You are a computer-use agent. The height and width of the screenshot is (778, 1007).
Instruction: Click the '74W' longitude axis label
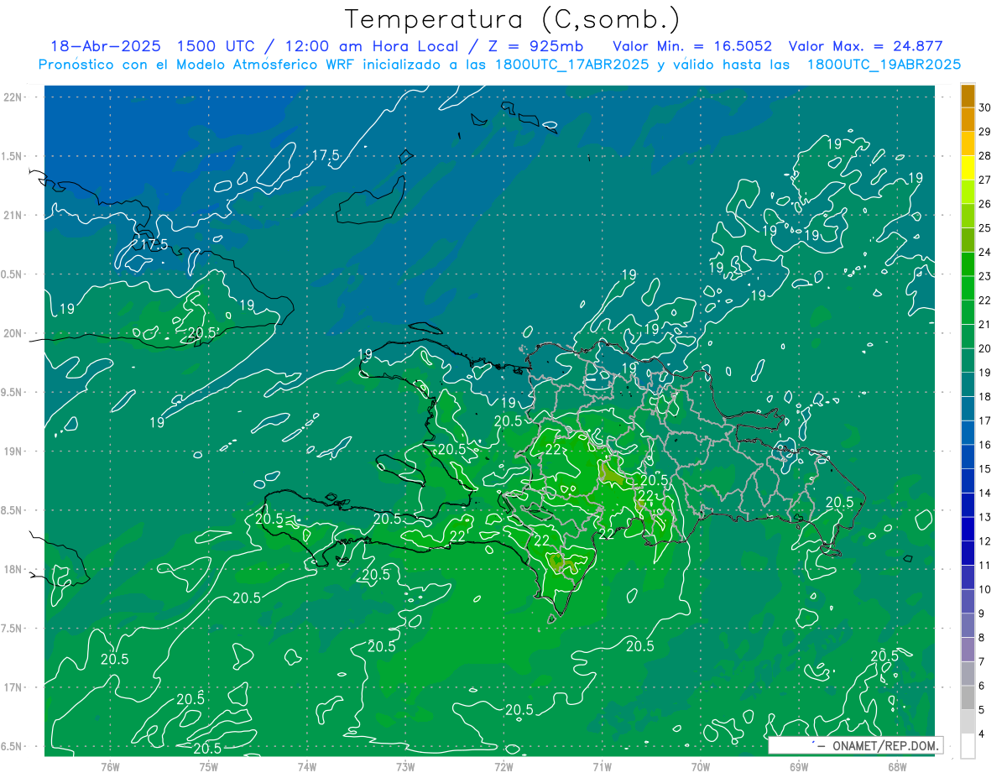(x=307, y=767)
